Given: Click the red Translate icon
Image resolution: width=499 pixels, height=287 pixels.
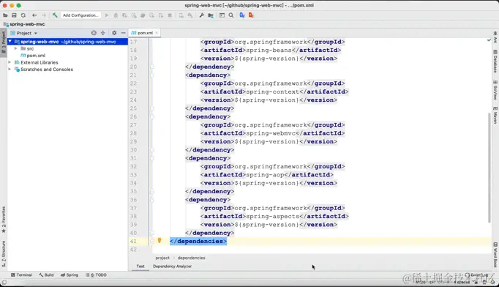Looking at the screenshot, I should coord(251,15).
